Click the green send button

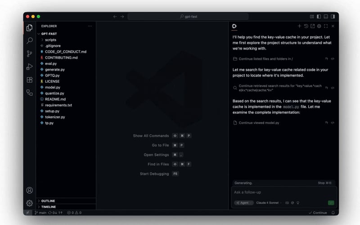[331, 203]
